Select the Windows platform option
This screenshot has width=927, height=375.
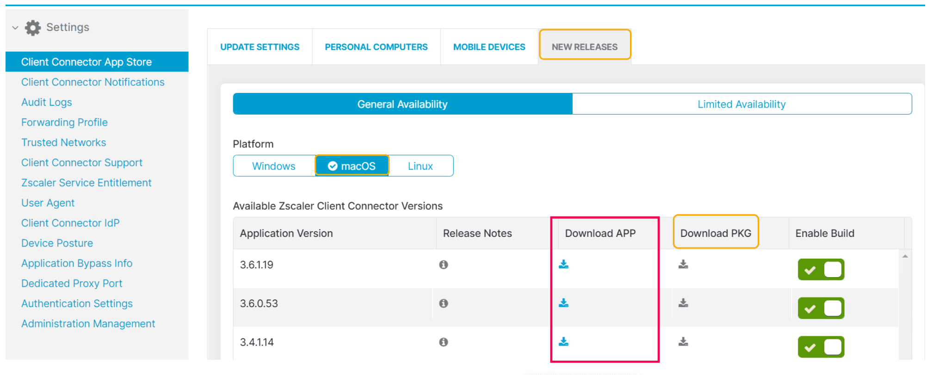[274, 166]
